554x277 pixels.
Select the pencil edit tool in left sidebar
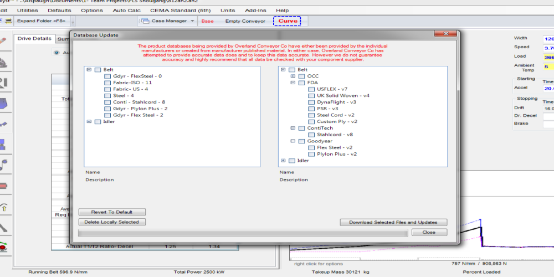coord(3,41)
